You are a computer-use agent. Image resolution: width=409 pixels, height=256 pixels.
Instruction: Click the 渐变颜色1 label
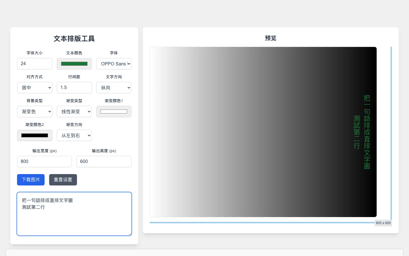click(x=114, y=101)
